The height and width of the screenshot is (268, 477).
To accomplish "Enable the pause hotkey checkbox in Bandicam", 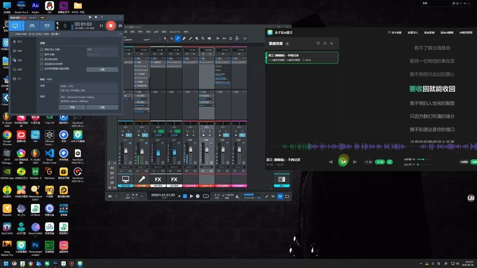I will [x=42, y=54].
